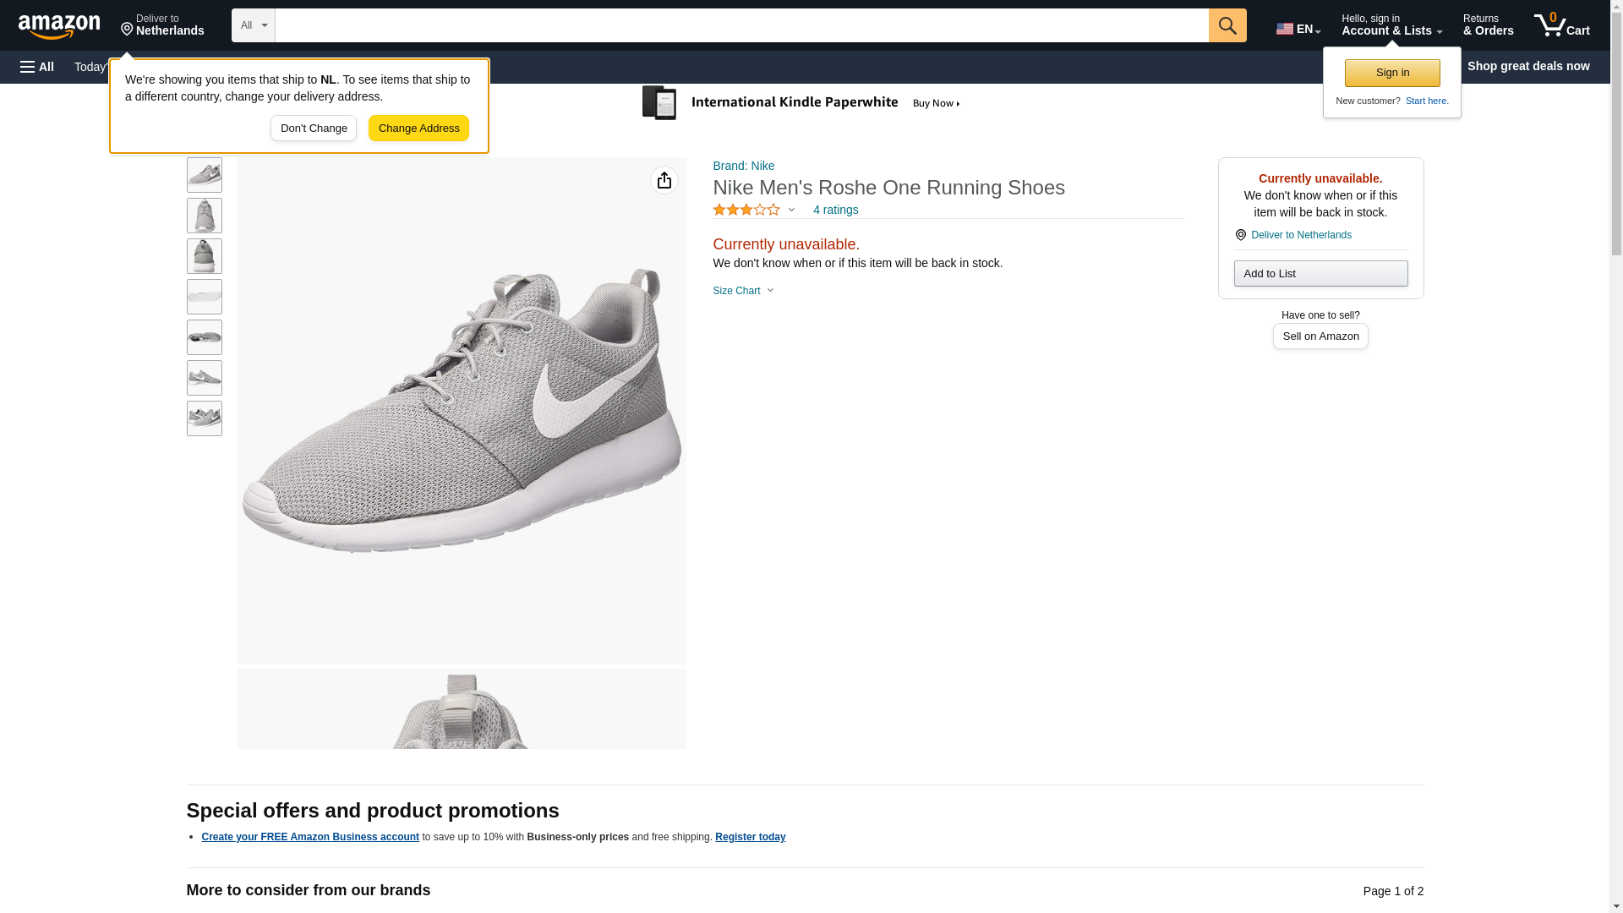The height and width of the screenshot is (913, 1623).
Task: Click the Amazon logo
Action: point(59,26)
